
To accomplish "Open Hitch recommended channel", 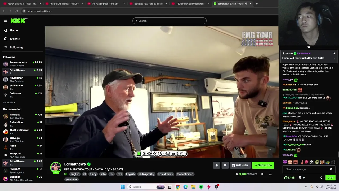I will (x=23, y=147).
